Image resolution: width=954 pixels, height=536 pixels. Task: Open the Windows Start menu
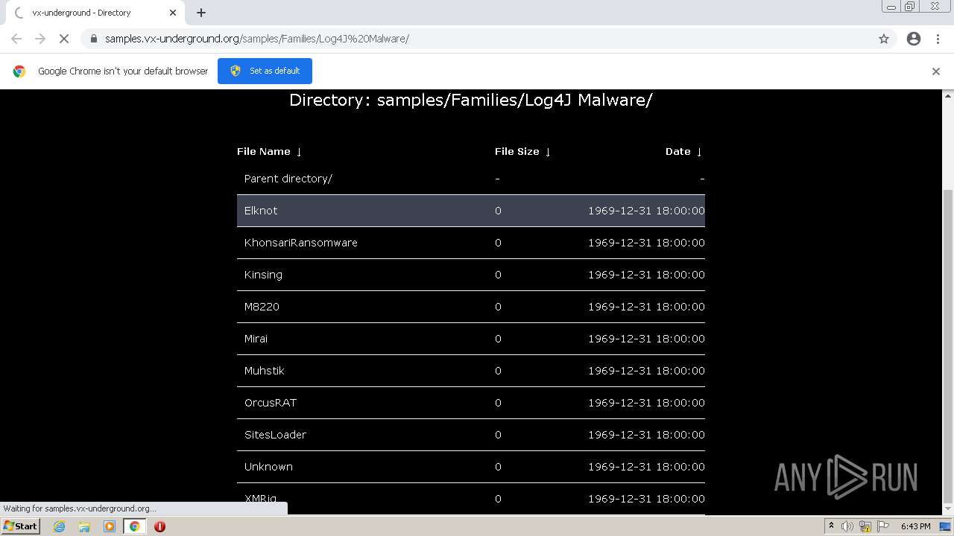pos(20,526)
